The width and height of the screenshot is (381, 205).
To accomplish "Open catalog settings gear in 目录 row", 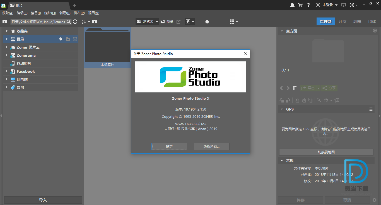I will coord(75,39).
